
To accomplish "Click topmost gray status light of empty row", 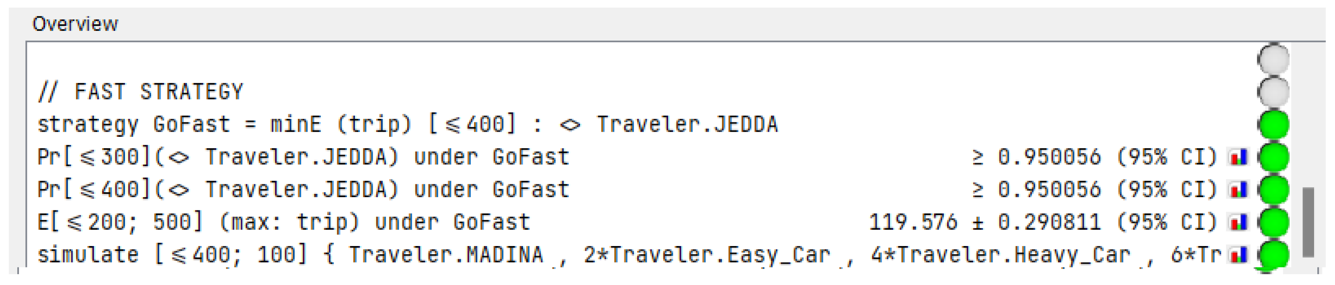I will coord(1273,59).
